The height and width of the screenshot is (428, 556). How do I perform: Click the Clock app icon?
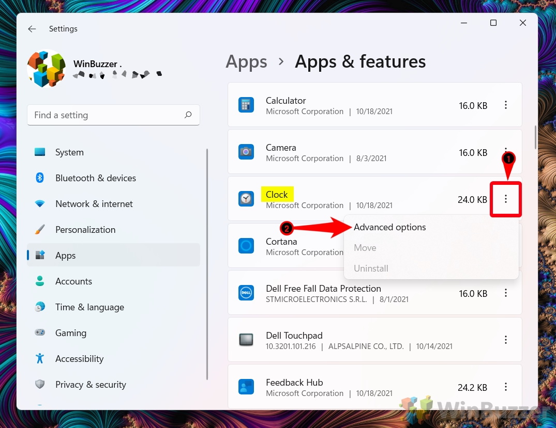[246, 199]
